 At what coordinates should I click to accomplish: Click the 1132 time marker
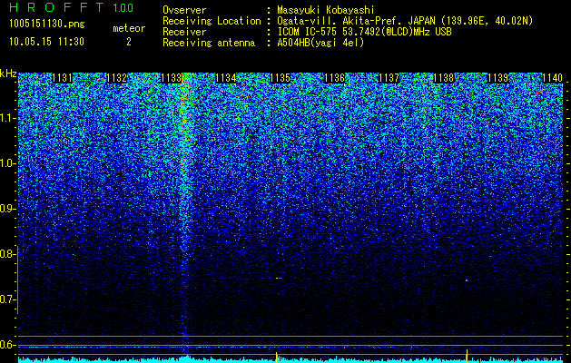tap(116, 78)
